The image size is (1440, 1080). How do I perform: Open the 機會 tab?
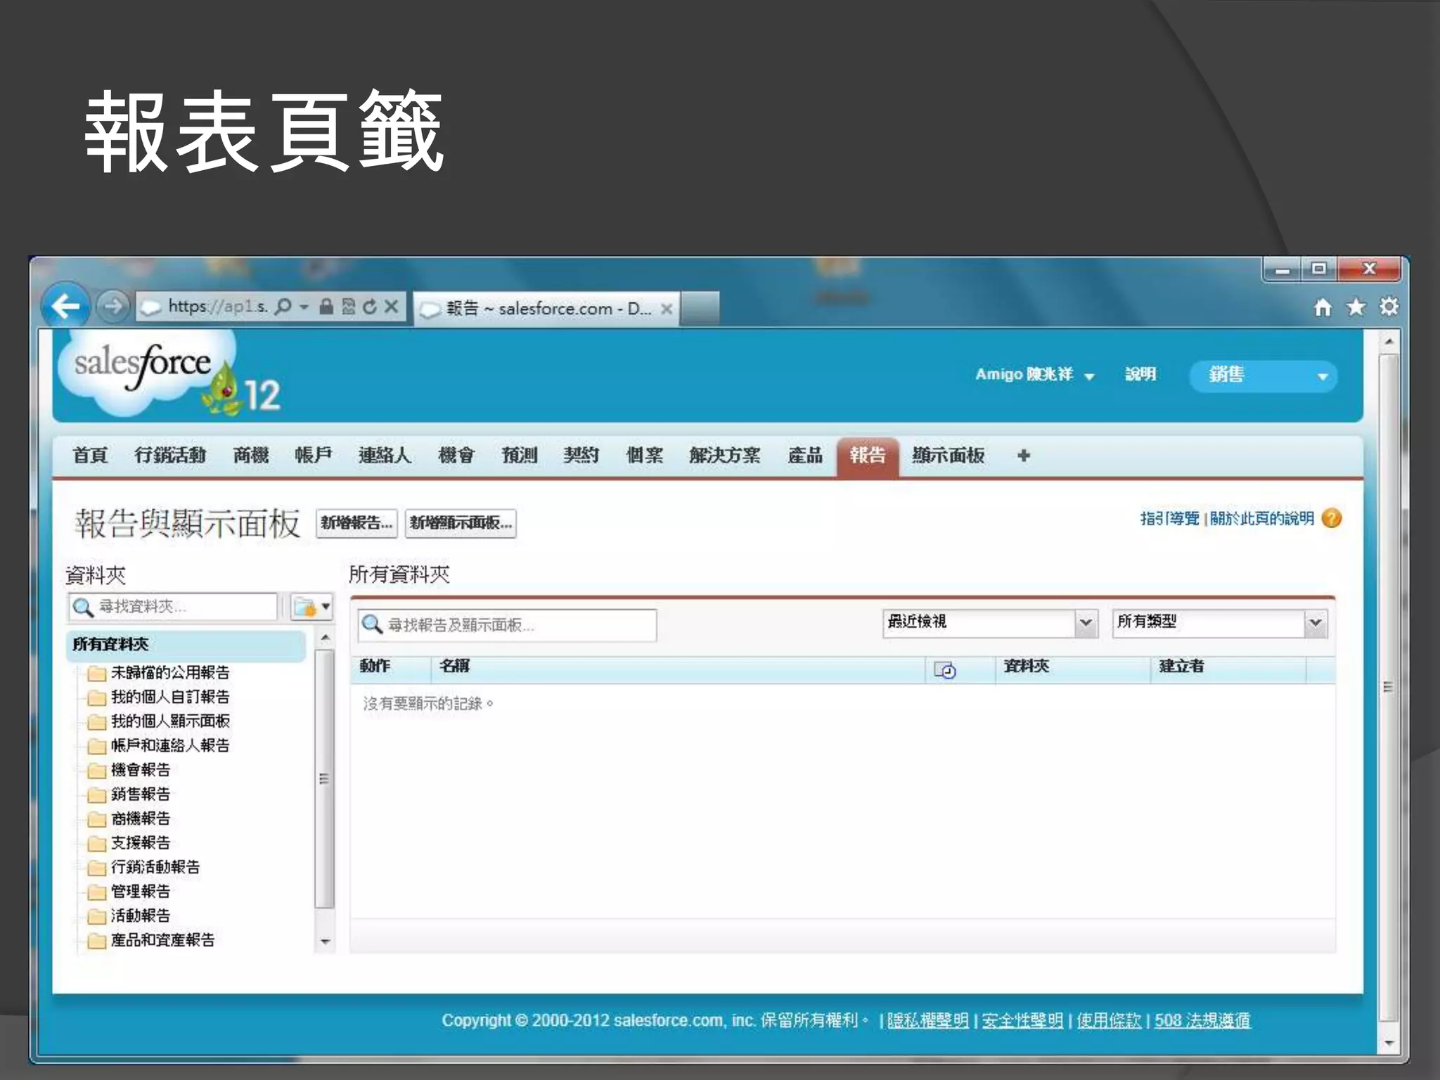[x=456, y=455]
